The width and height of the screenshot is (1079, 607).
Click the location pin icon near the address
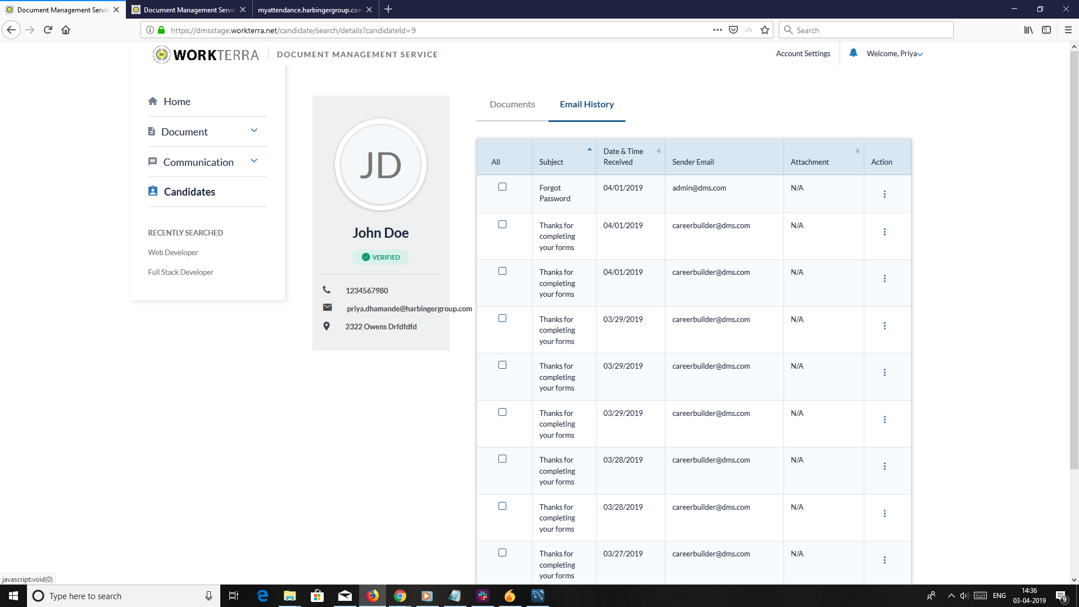point(327,326)
